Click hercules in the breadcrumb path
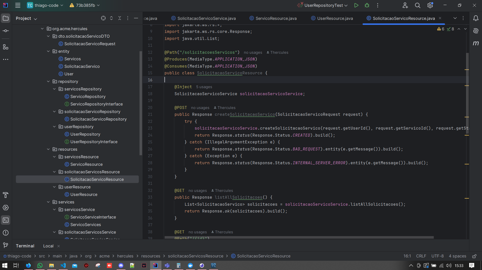The width and height of the screenshot is (482, 270). [125, 256]
